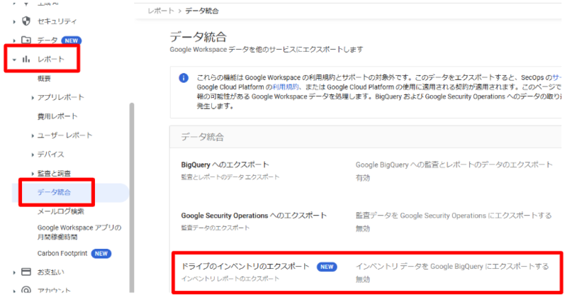567x295 pixels.
Task: Click the Reports bar chart icon
Action: pyautogui.click(x=26, y=59)
